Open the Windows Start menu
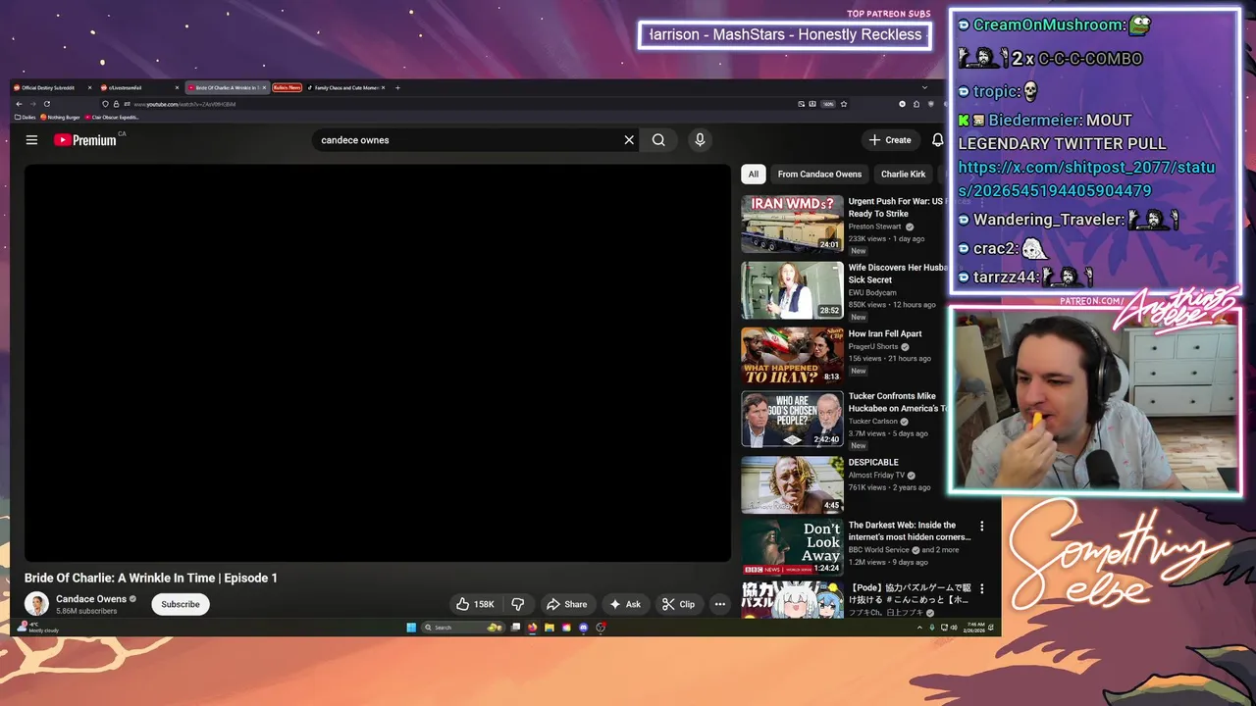Viewport: 1256px width, 706px height. point(411,628)
